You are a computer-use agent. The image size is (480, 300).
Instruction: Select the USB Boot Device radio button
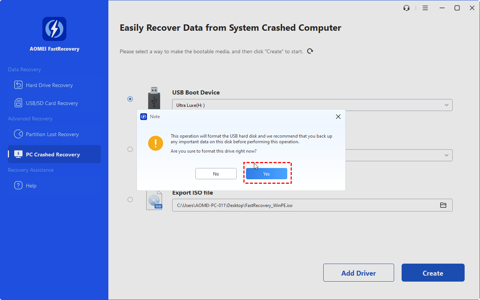tap(130, 99)
